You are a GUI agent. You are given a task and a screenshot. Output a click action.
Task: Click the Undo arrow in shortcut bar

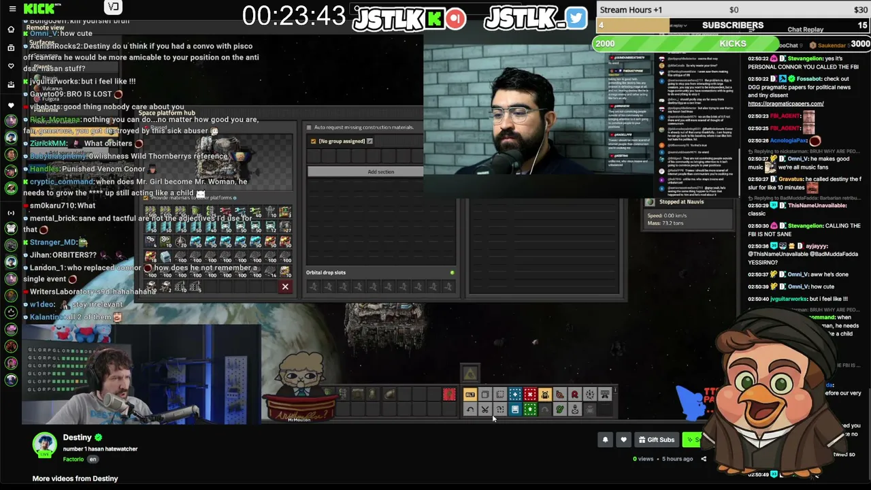pos(470,410)
